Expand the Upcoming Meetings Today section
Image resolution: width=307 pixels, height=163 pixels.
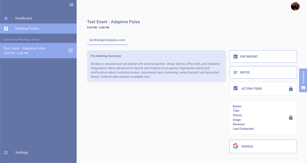(x=21, y=39)
